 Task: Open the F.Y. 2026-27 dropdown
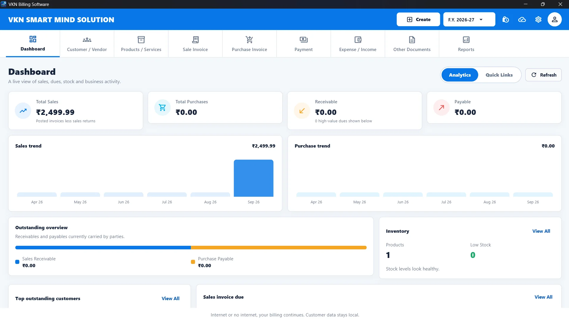coord(469,20)
